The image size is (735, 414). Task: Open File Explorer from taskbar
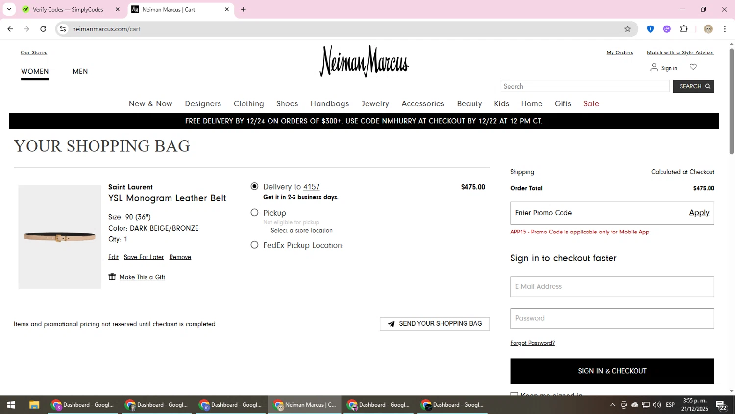click(x=34, y=405)
